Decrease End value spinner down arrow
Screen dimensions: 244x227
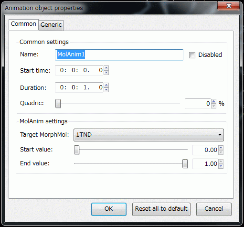221,166
